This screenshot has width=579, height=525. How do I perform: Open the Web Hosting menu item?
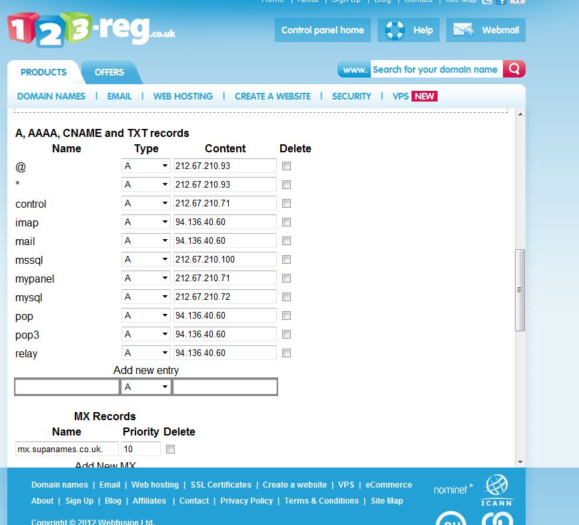click(183, 96)
